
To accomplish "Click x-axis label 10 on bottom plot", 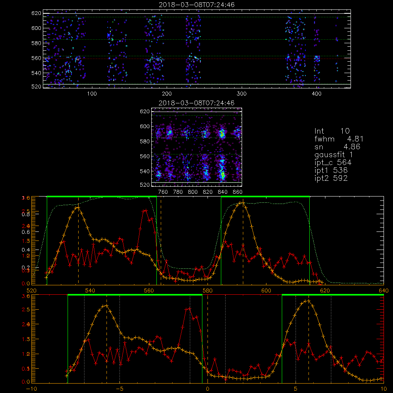I will pyautogui.click(x=384, y=389).
